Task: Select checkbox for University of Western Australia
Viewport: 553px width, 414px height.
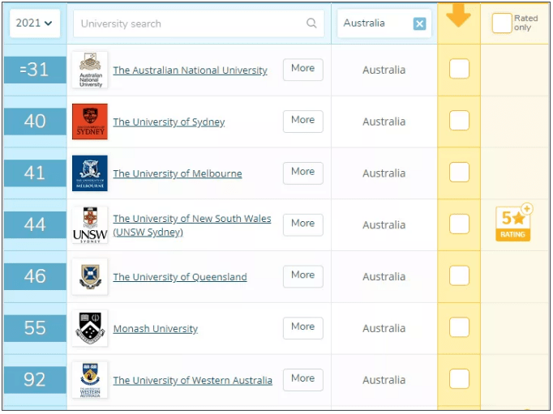Action: pos(459,379)
